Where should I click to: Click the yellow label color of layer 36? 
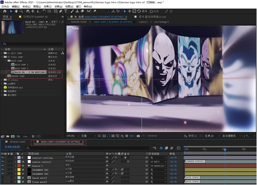coord(19,170)
